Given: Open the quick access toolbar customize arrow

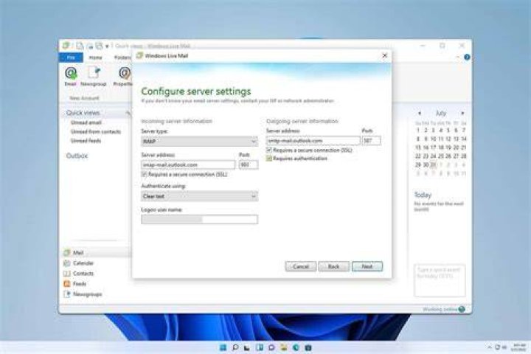Looking at the screenshot, I should tap(107, 46).
